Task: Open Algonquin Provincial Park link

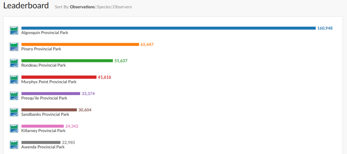Action: point(45,33)
